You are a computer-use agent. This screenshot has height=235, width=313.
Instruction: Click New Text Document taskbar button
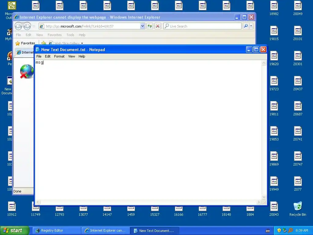coord(154,231)
